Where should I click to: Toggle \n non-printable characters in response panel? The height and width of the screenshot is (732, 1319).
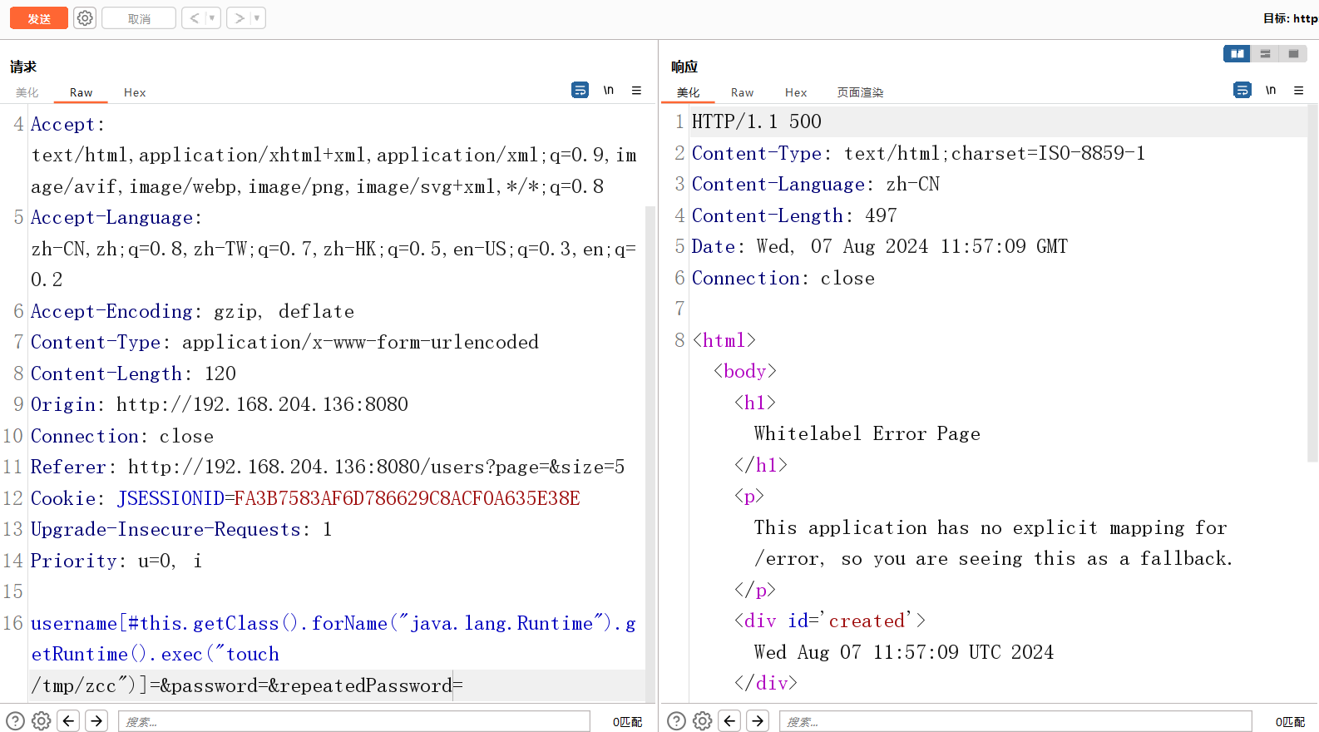(x=1271, y=90)
